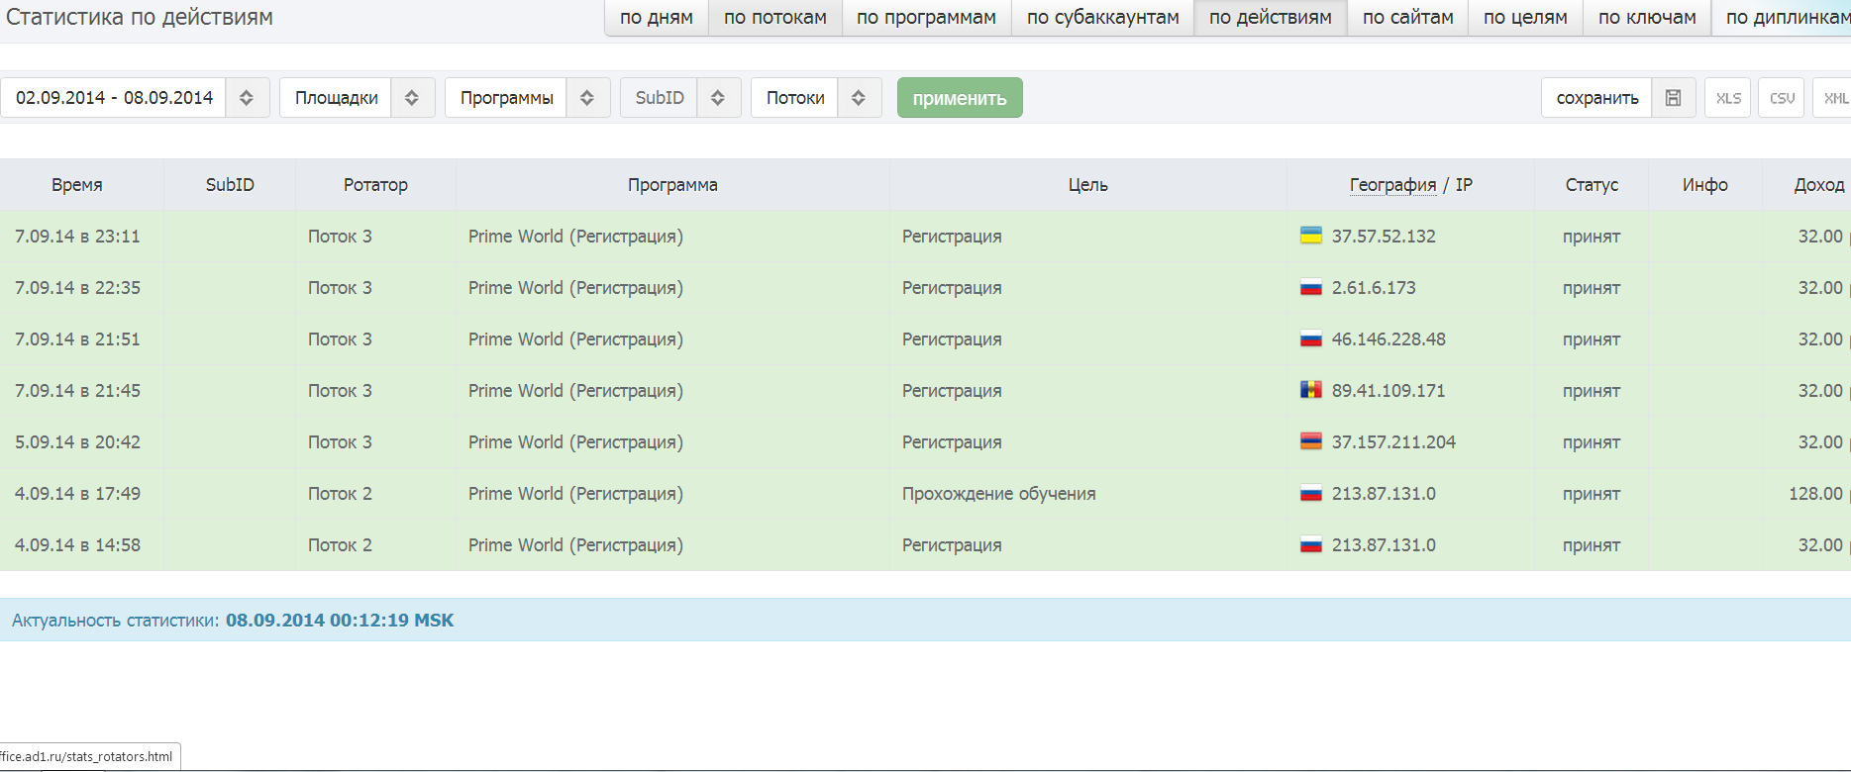Select the по действиям tab

[x=1271, y=18]
